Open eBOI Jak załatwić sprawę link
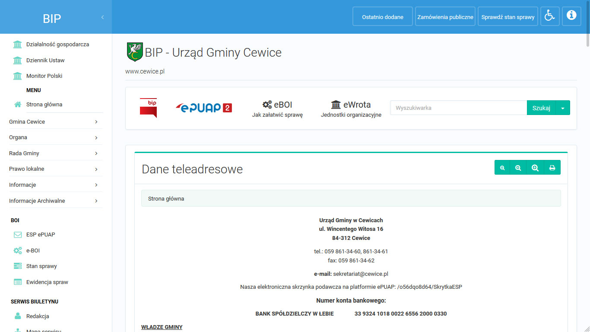This screenshot has height=332, width=590. [x=277, y=109]
